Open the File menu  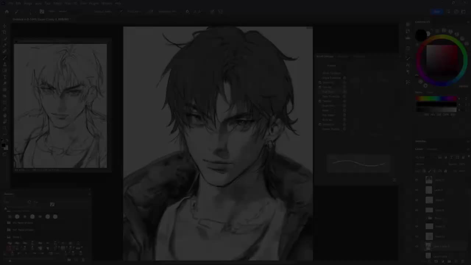[x=11, y=3]
